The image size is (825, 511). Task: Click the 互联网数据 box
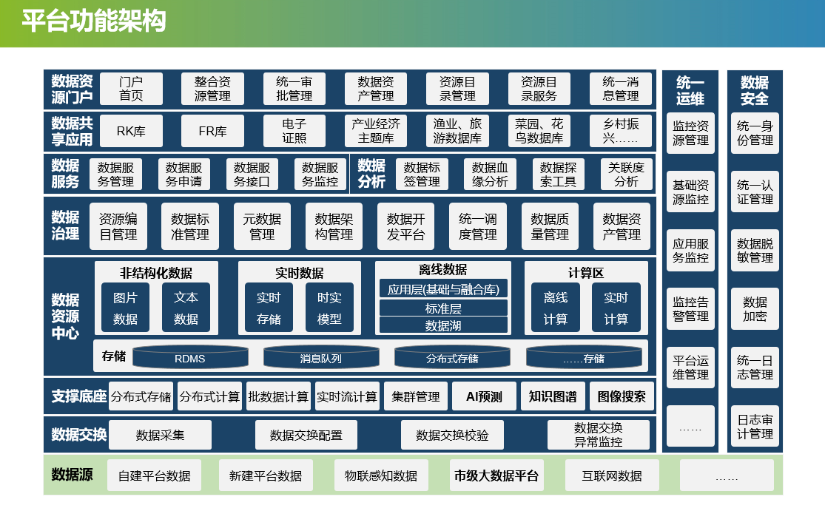pos(612,476)
